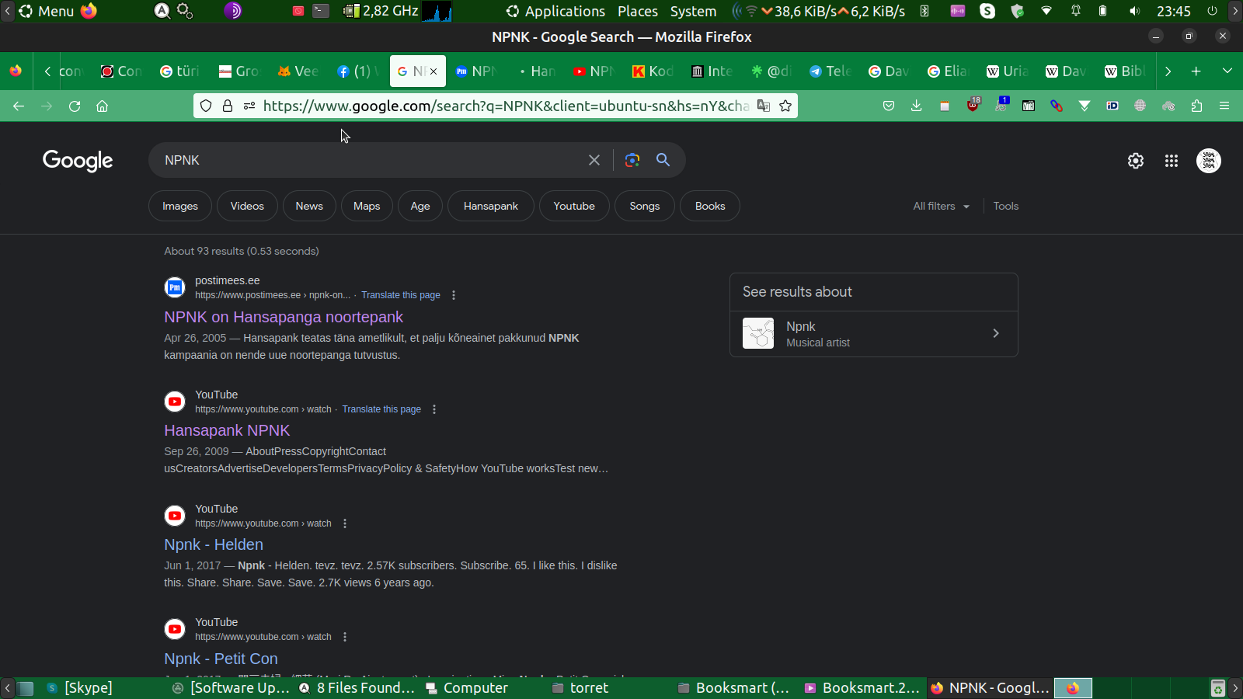The height and width of the screenshot is (699, 1243).
Task: Select the Youtube search chip
Action: click(x=574, y=206)
